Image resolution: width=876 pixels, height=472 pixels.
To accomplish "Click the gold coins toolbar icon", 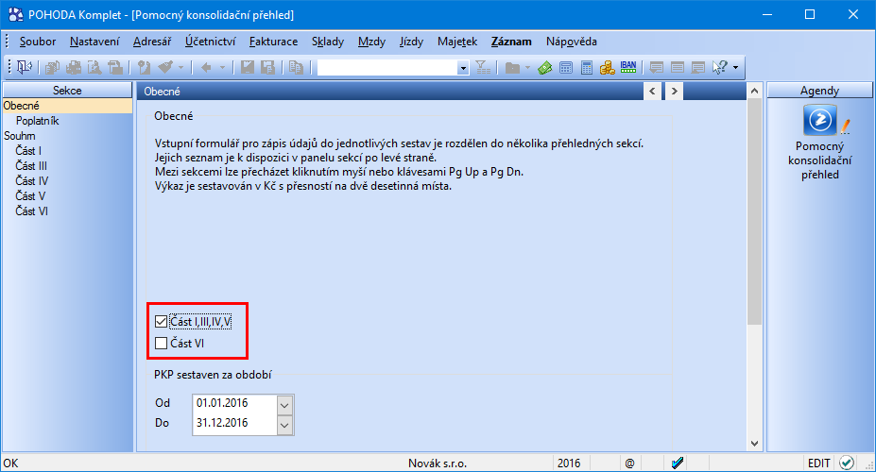I will (608, 68).
